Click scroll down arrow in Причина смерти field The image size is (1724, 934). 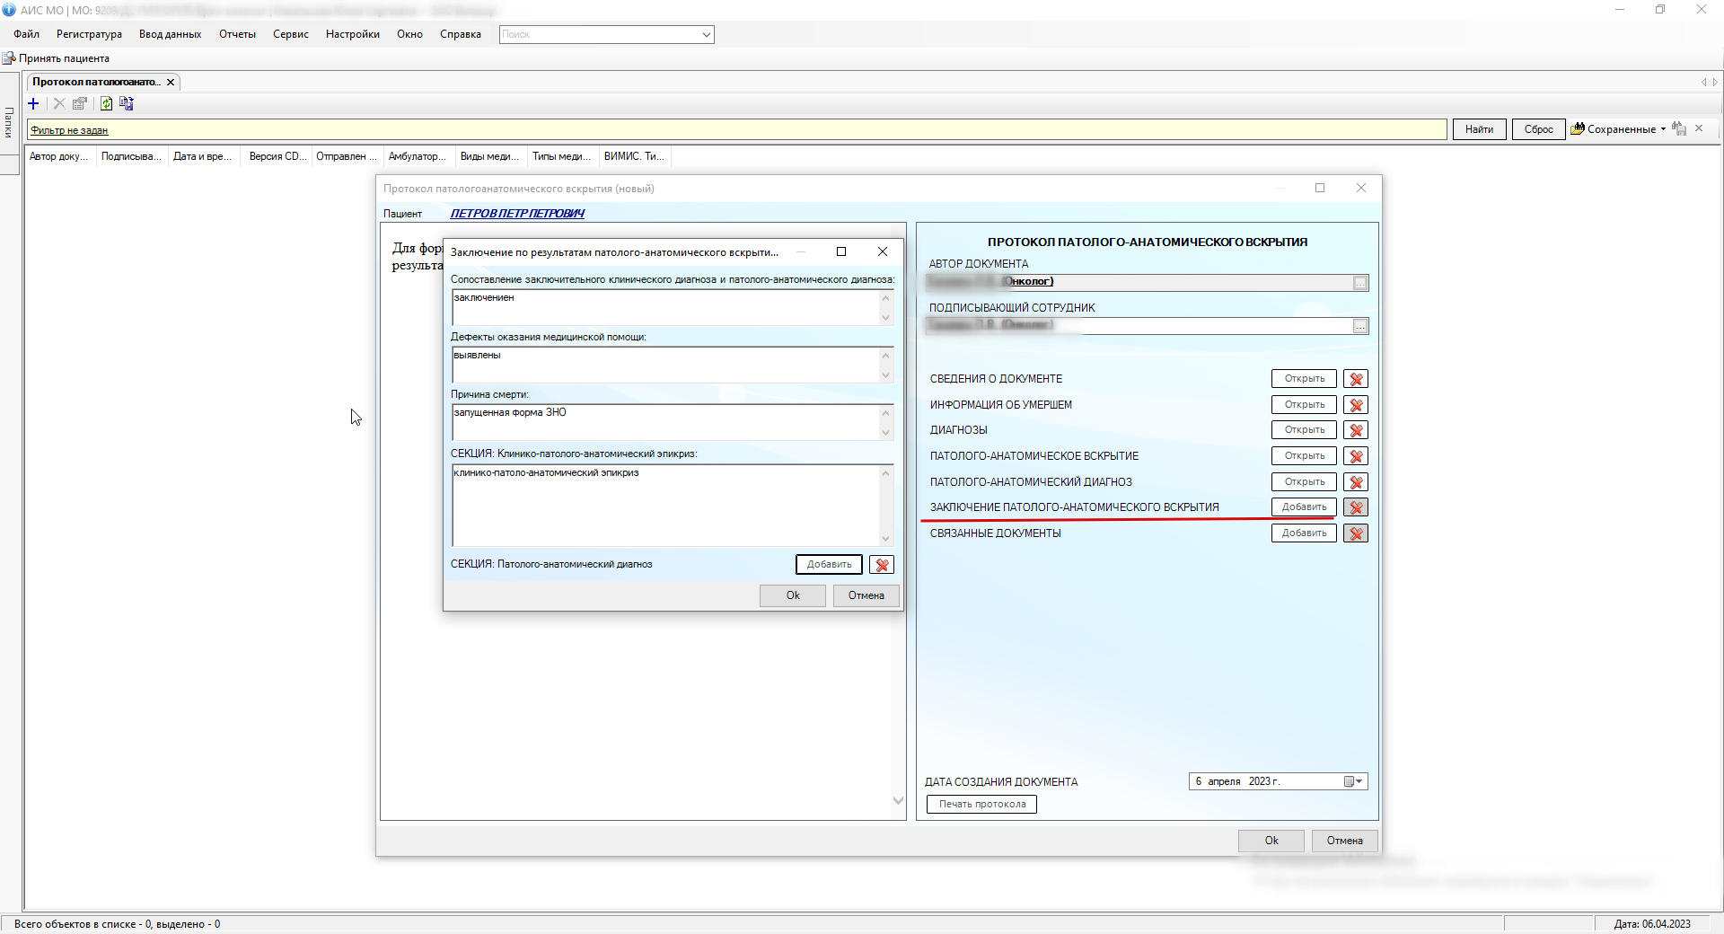pyautogui.click(x=885, y=433)
